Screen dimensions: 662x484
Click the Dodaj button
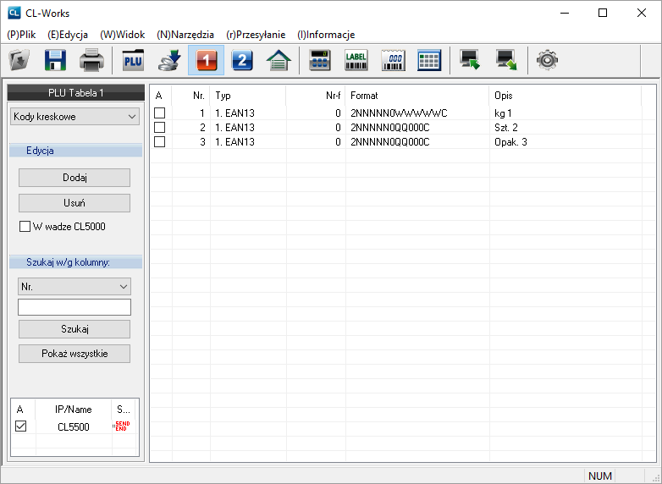click(74, 178)
